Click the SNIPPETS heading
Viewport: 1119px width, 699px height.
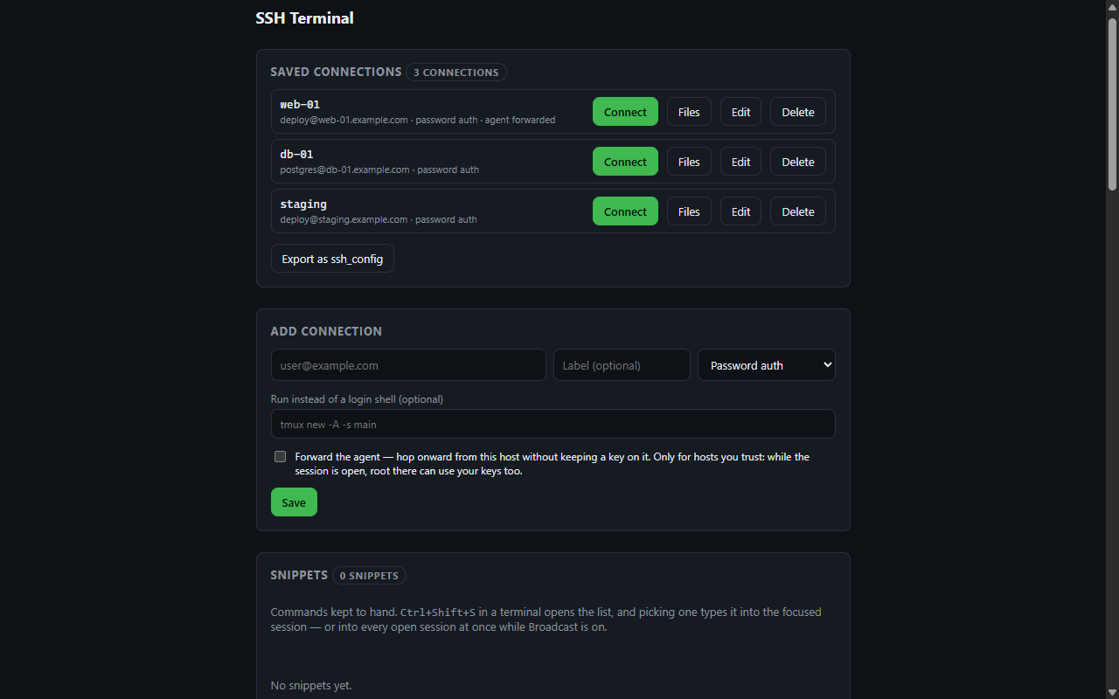299,575
